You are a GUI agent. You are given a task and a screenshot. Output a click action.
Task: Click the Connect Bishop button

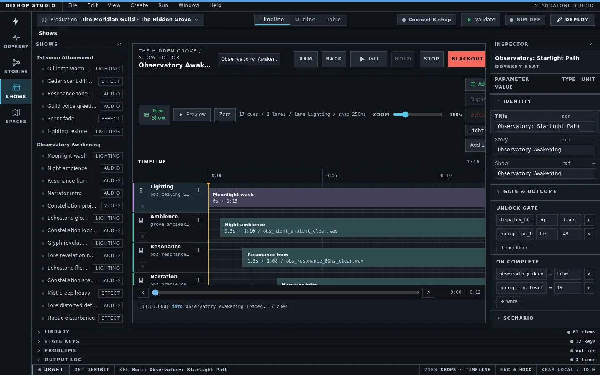click(427, 20)
